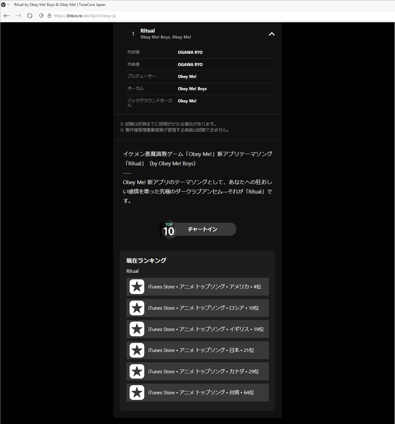Click the star icon beside イギリス 19位
395x424 pixels.
coord(137,329)
